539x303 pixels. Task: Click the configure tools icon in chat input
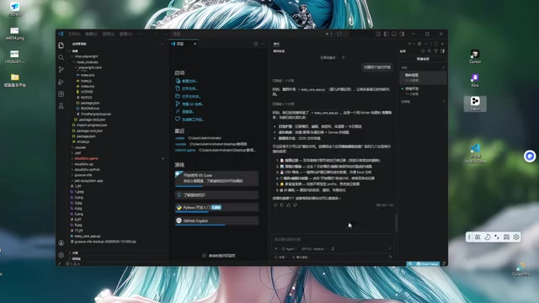(x=333, y=249)
